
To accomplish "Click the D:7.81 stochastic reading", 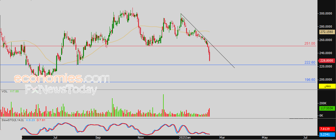I will pyautogui.click(x=41, y=120).
